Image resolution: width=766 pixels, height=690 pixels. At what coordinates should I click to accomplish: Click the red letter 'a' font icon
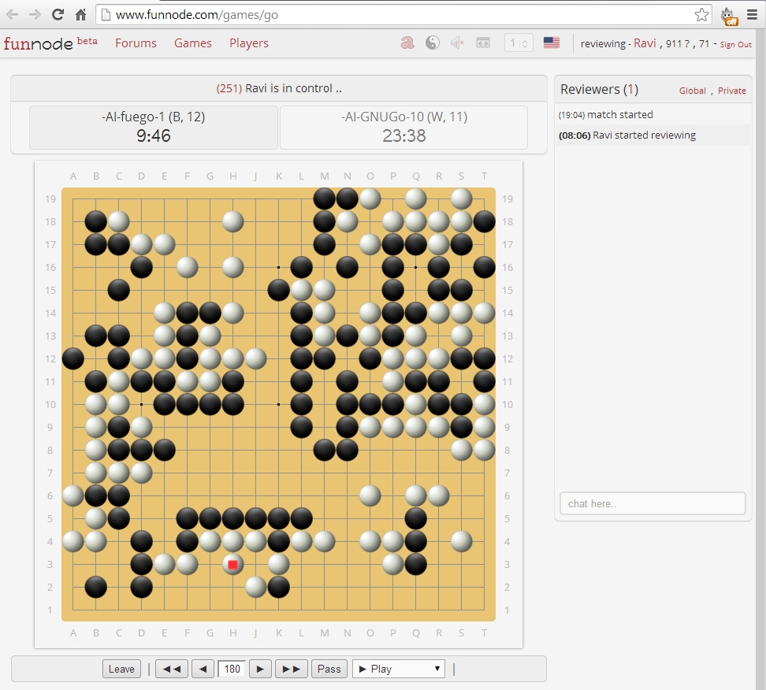coord(407,43)
